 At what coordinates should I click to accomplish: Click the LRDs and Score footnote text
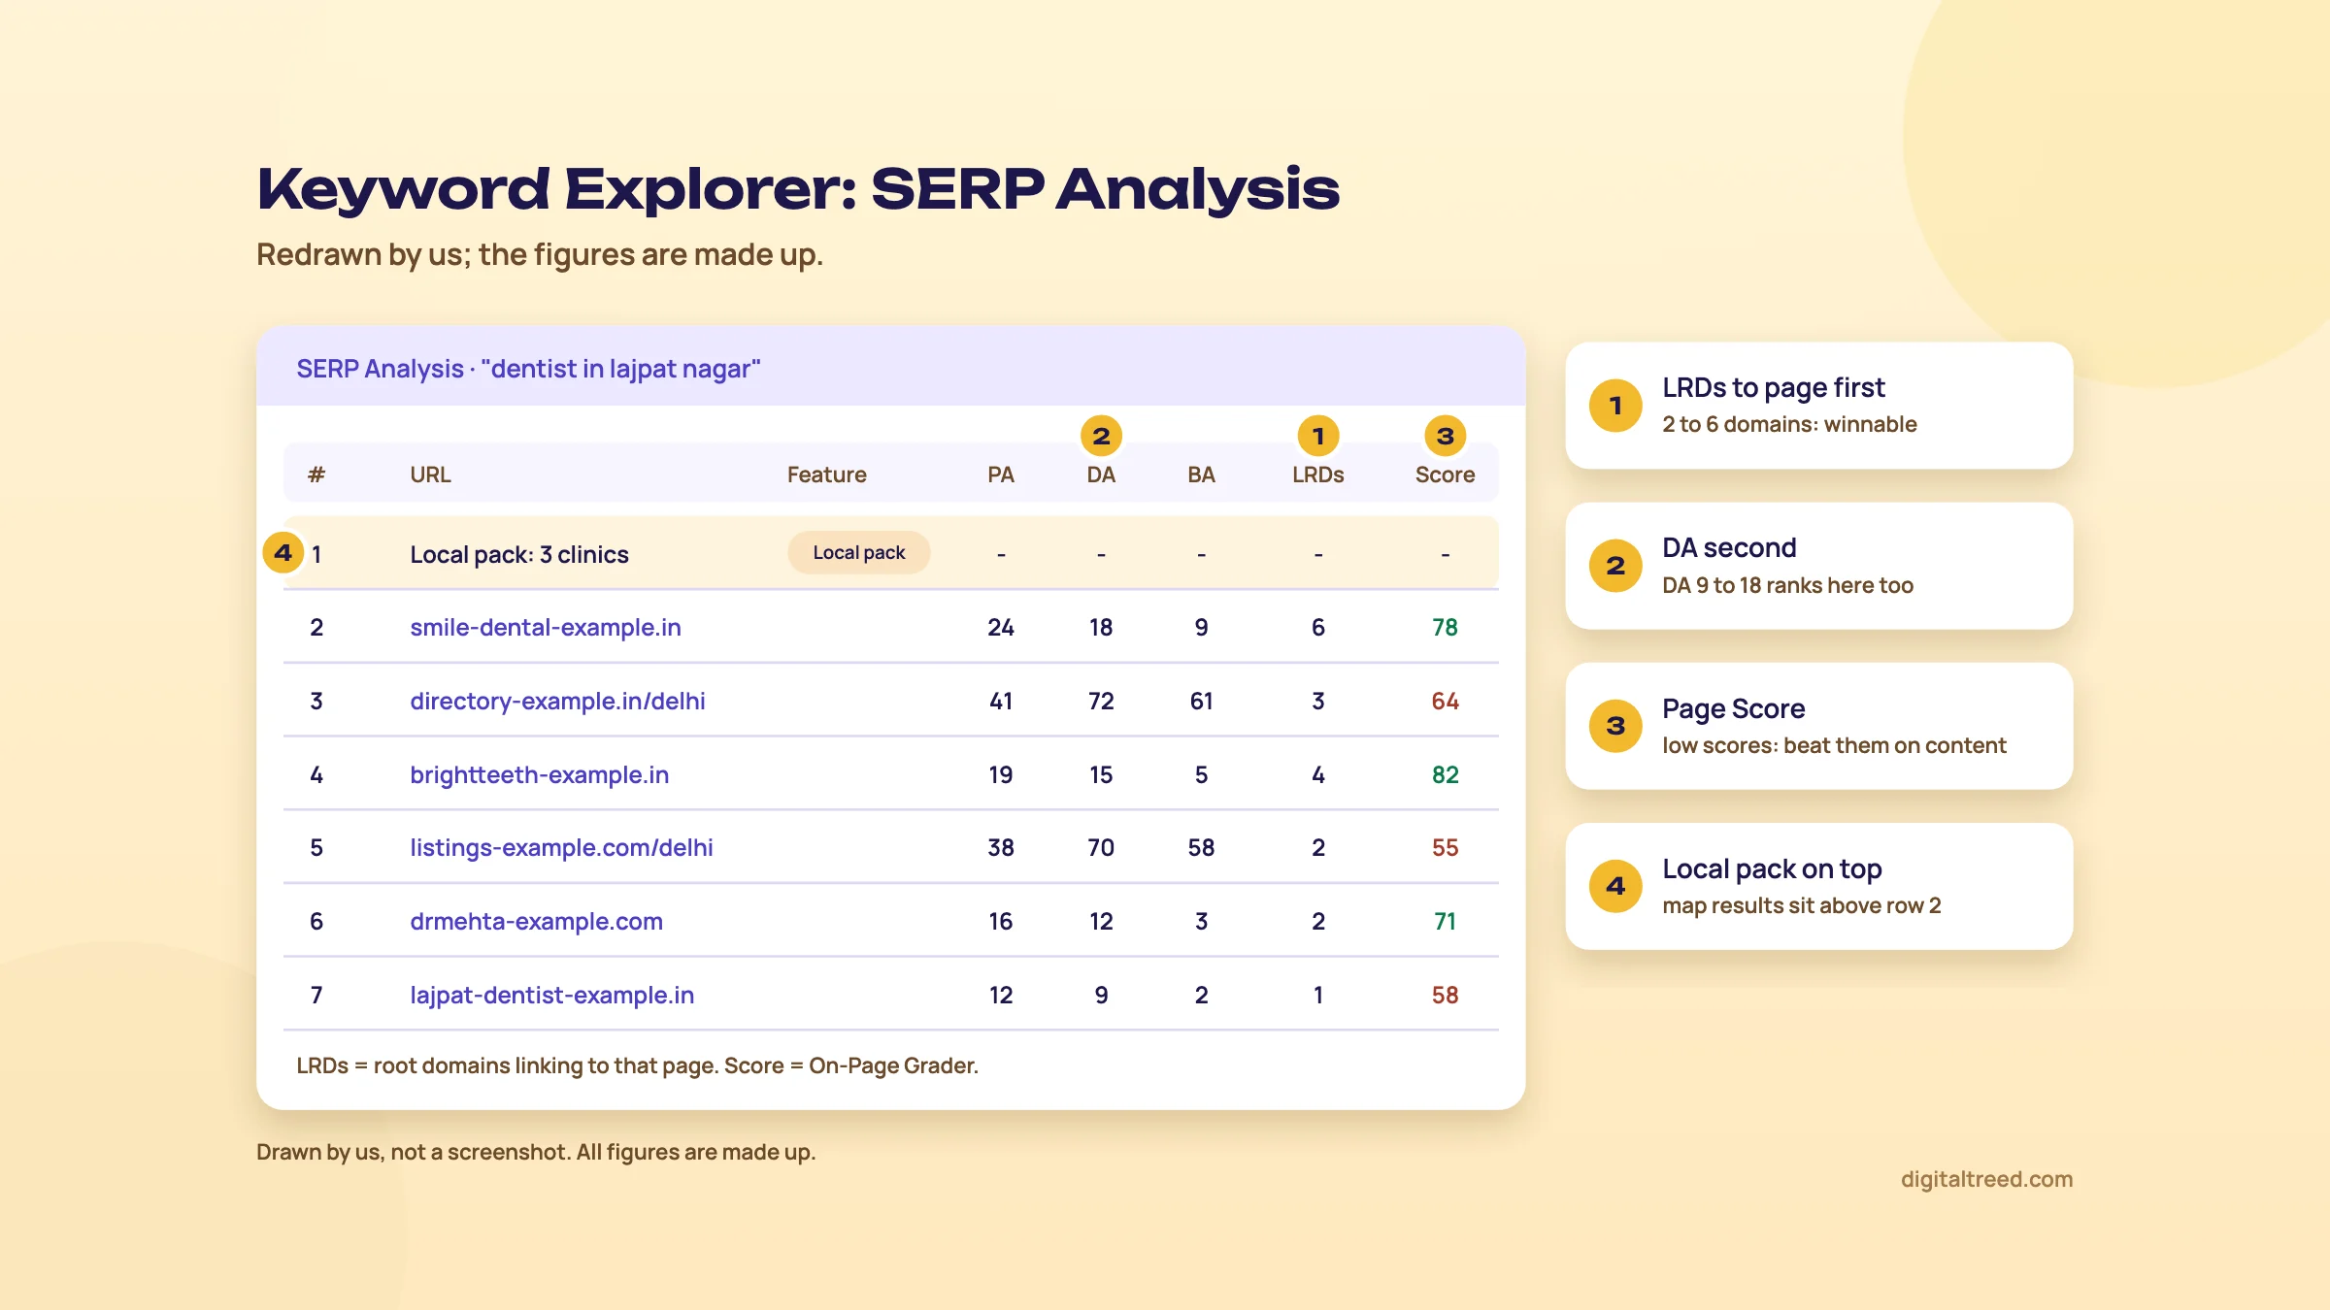(637, 1065)
